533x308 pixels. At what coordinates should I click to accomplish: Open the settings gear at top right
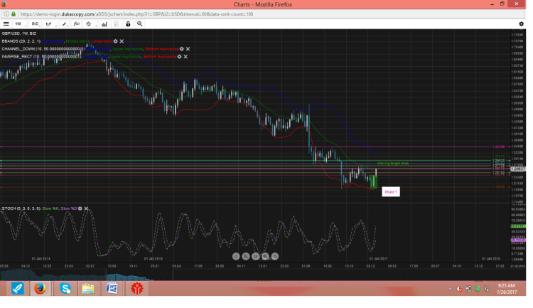coord(521,23)
